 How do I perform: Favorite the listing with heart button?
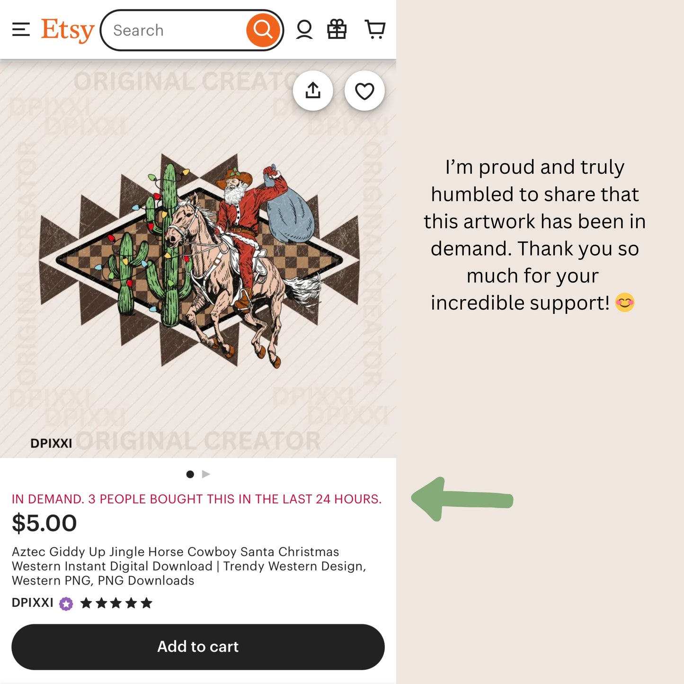(364, 91)
